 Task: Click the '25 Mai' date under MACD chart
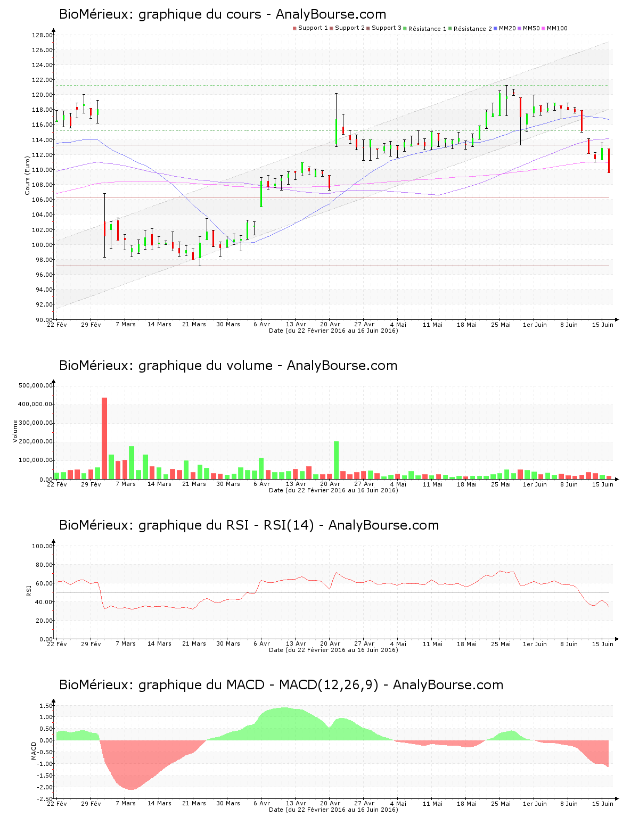(501, 803)
